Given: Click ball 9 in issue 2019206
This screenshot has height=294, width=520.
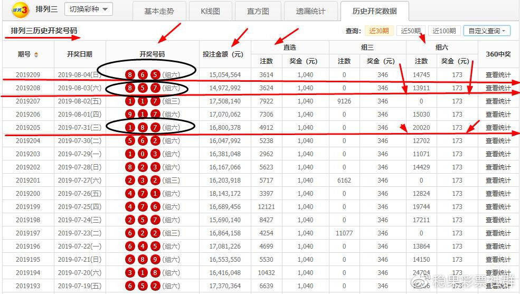Looking at the screenshot, I should 130,115.
